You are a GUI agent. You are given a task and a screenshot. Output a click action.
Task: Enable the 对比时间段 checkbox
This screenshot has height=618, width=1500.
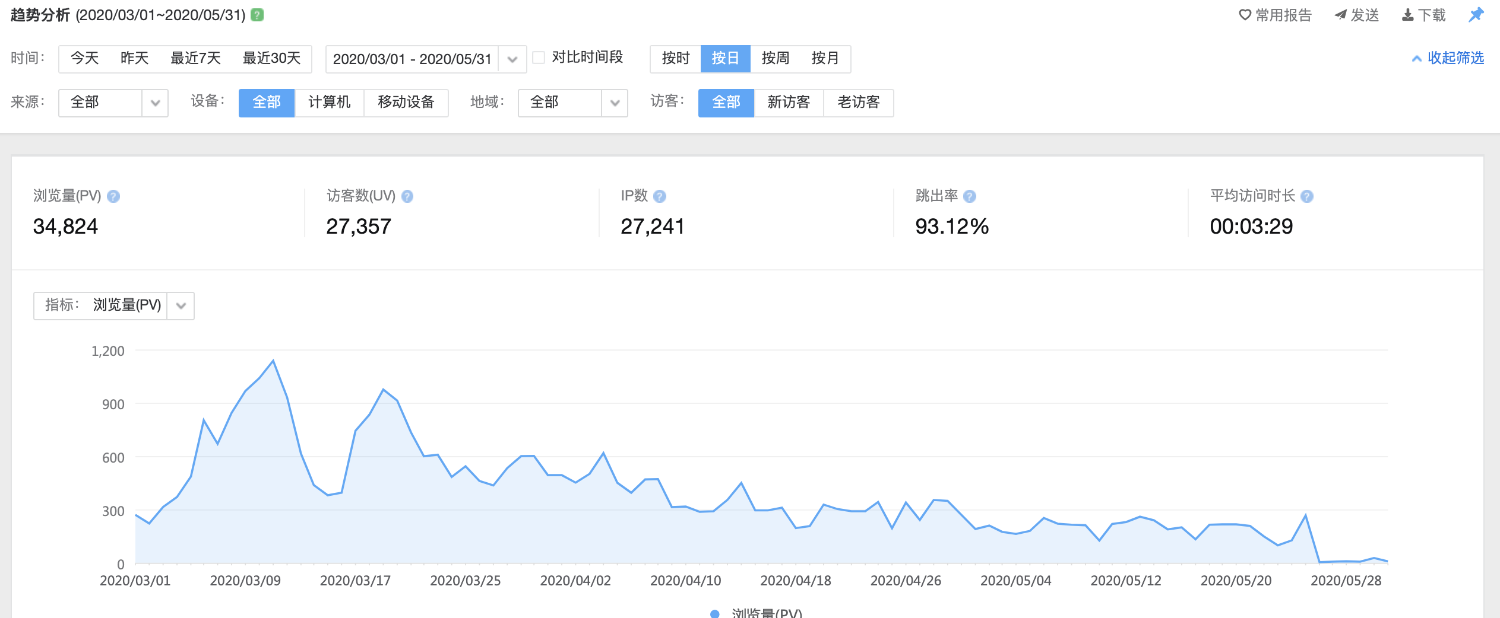coord(538,58)
